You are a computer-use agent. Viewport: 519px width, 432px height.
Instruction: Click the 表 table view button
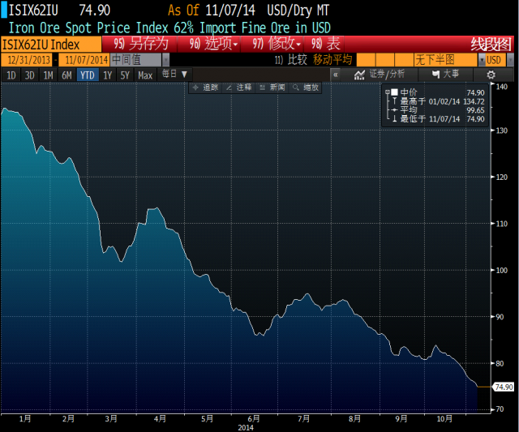(327, 44)
